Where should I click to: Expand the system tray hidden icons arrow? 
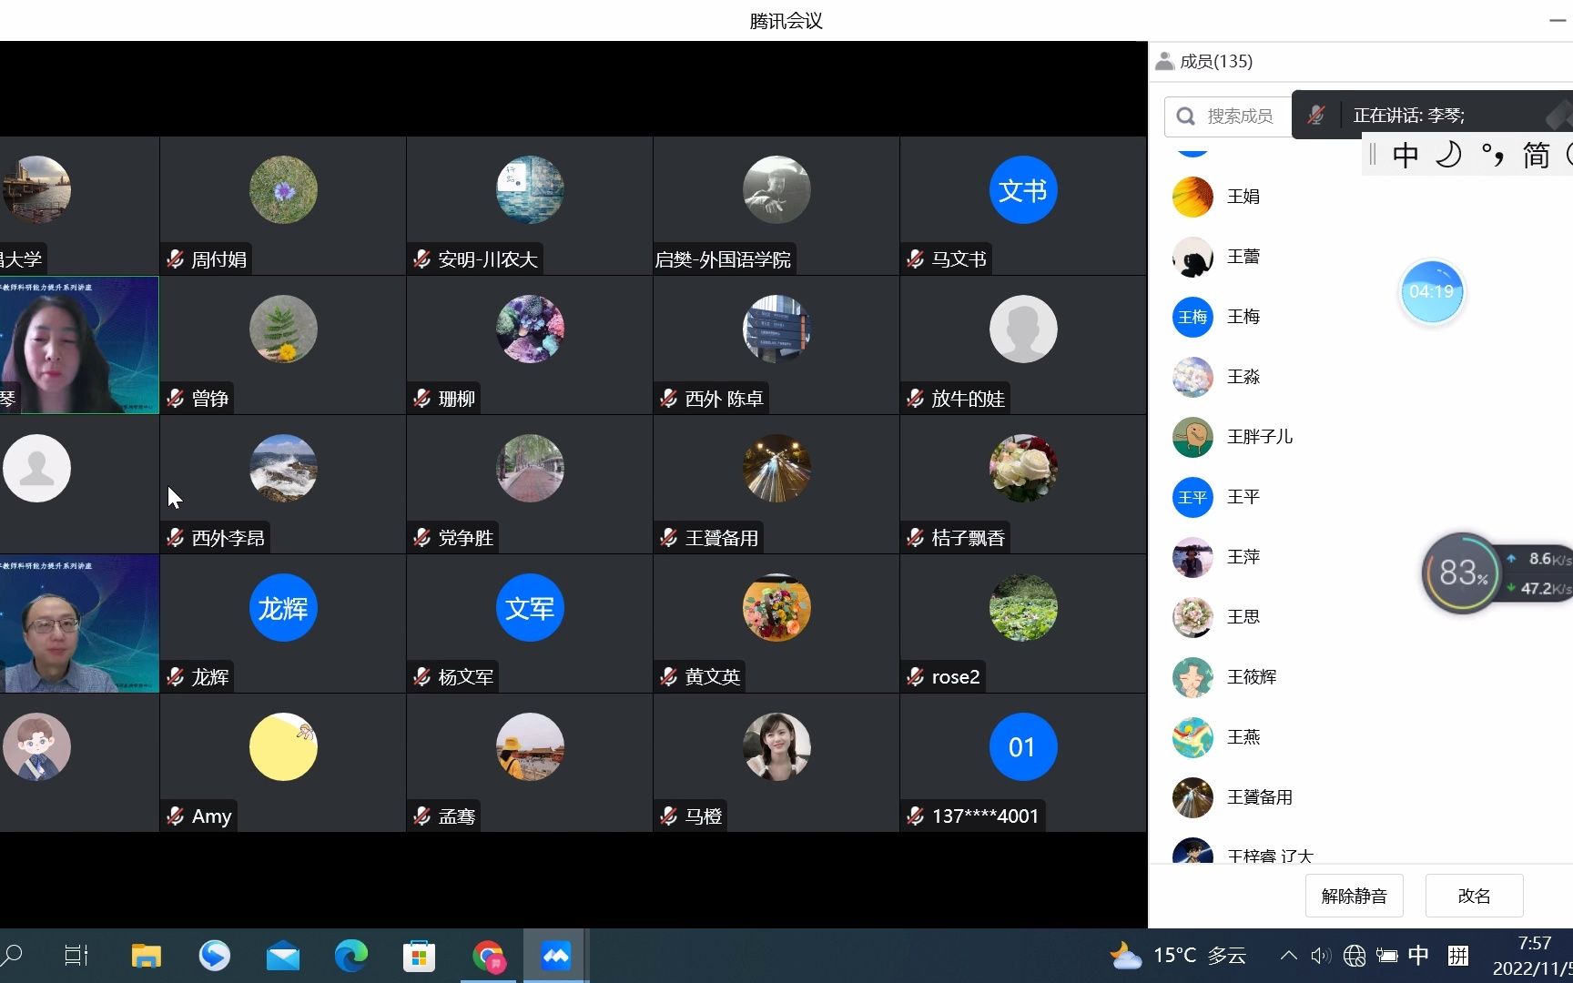(1288, 956)
